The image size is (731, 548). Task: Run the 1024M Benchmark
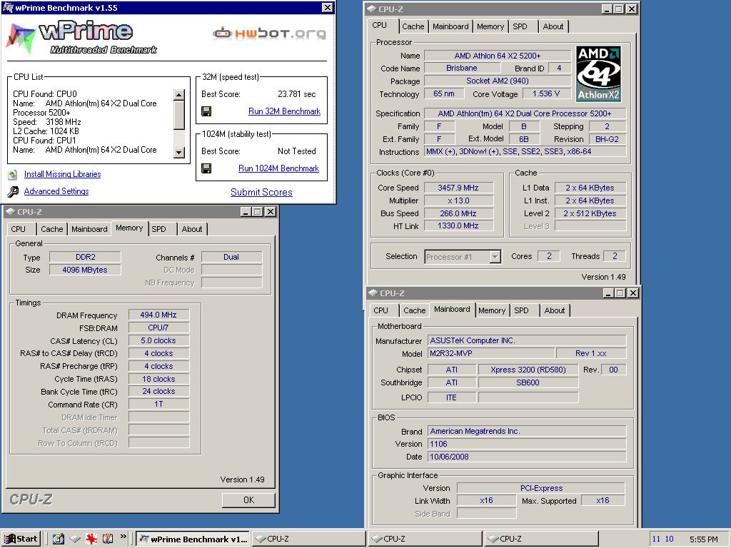279,168
